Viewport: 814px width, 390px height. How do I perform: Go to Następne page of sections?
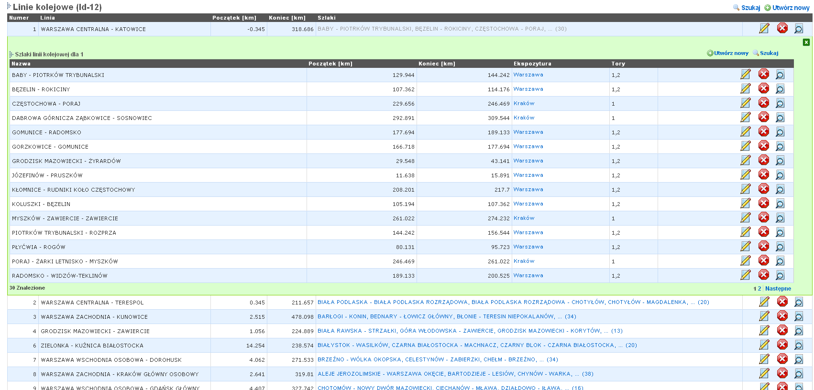coord(778,289)
